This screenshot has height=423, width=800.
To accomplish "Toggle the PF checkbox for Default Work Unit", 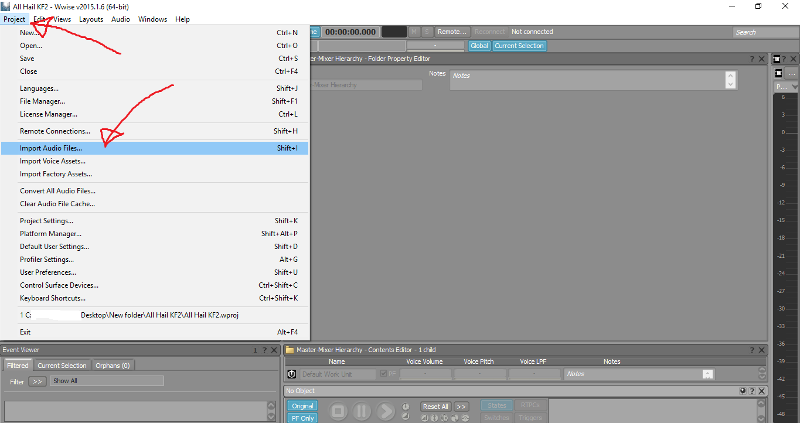I will pyautogui.click(x=383, y=374).
